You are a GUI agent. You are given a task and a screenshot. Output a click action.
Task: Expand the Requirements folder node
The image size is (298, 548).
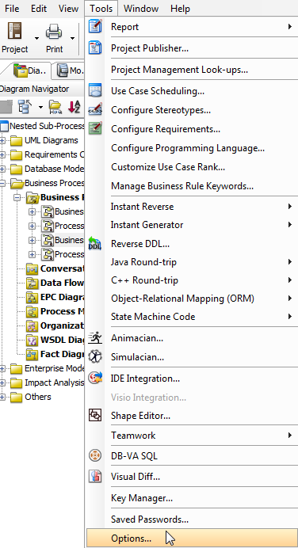(2, 155)
